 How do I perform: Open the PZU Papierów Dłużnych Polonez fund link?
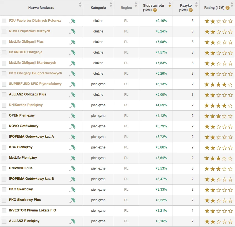tap(35, 21)
